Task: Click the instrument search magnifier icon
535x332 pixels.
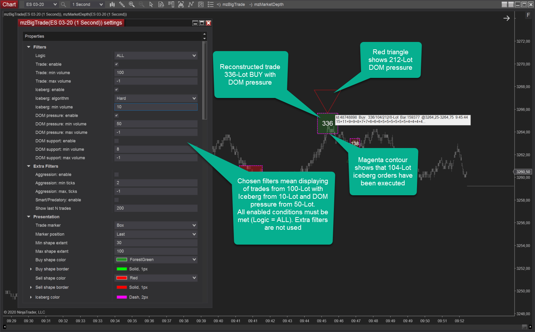Action: 63,4
